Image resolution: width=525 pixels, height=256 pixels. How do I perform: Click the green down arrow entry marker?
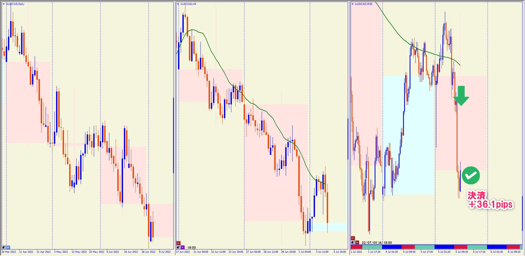461,96
